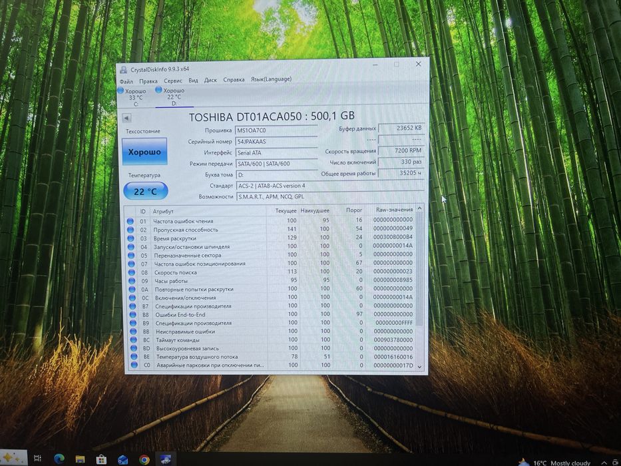Open Outlook from the taskbar
The height and width of the screenshot is (466, 621).
(x=122, y=459)
